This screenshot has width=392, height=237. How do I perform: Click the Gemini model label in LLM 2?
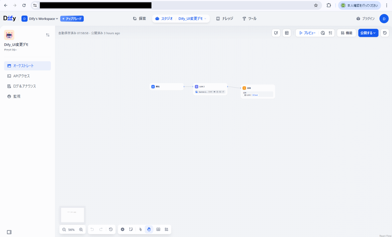tap(203, 92)
